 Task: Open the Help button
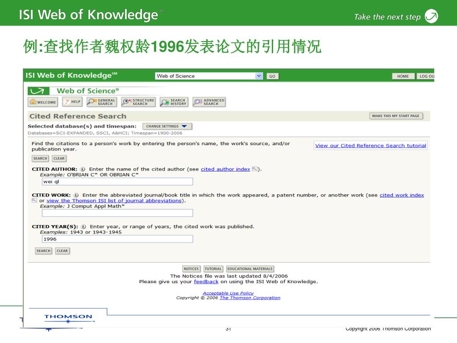click(72, 102)
